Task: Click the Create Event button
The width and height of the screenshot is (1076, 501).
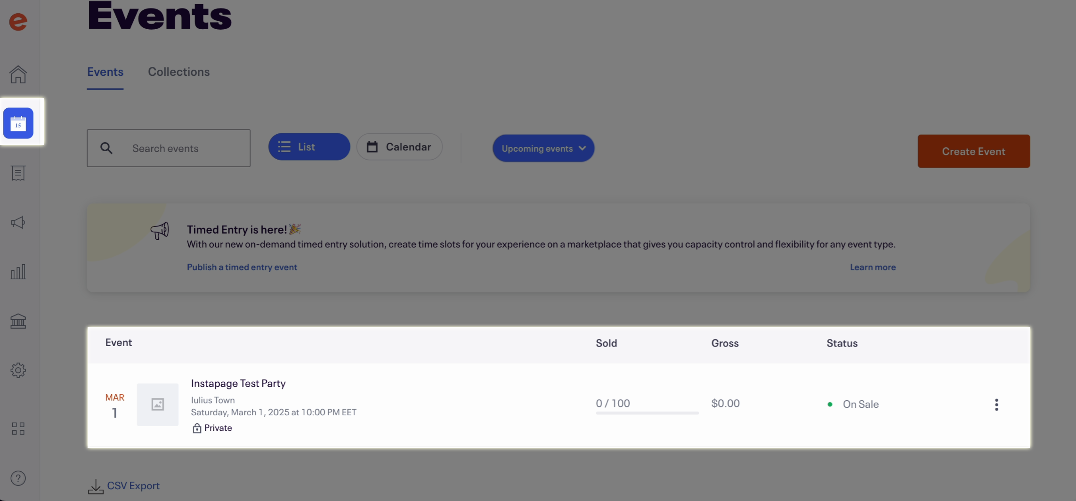Action: click(x=973, y=151)
